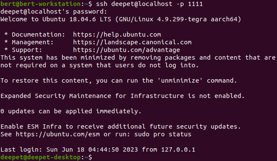The image size is (277, 161).
Task: Click the asterisk bullet before Documentation
Action: point(6,34)
